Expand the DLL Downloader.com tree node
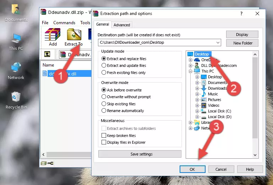Viewport: 273px width, 185px height. pyautogui.click(x=190, y=65)
